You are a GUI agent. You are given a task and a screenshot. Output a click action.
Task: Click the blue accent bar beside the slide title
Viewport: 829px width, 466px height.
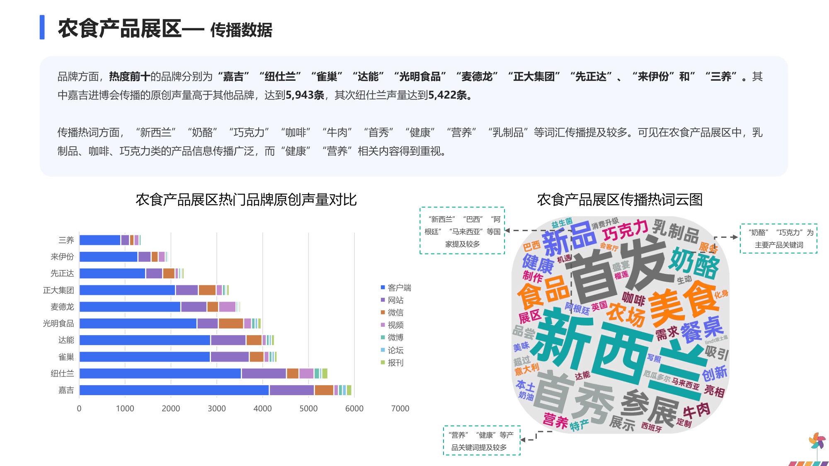(x=43, y=28)
